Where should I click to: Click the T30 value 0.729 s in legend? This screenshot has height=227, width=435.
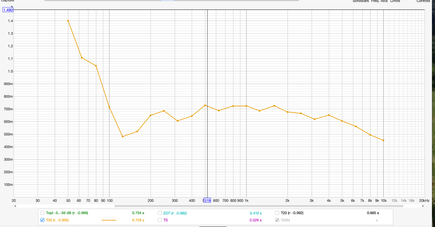click(x=138, y=220)
